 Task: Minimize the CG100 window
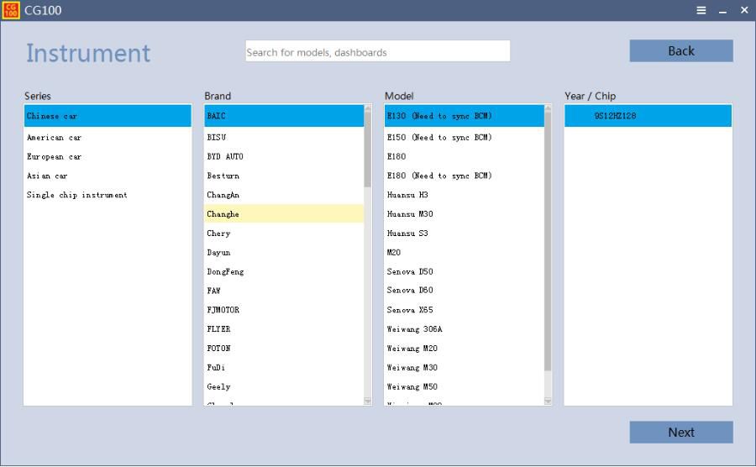(722, 10)
